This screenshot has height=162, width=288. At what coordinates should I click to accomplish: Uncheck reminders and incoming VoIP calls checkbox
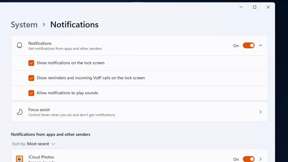(x=31, y=78)
